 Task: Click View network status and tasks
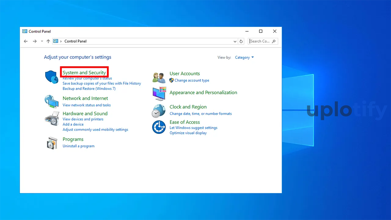pyautogui.click(x=86, y=105)
